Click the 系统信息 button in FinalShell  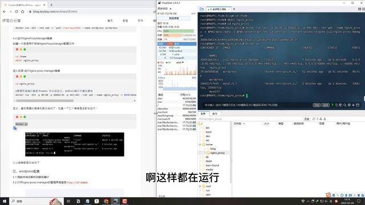[x=173, y=18]
